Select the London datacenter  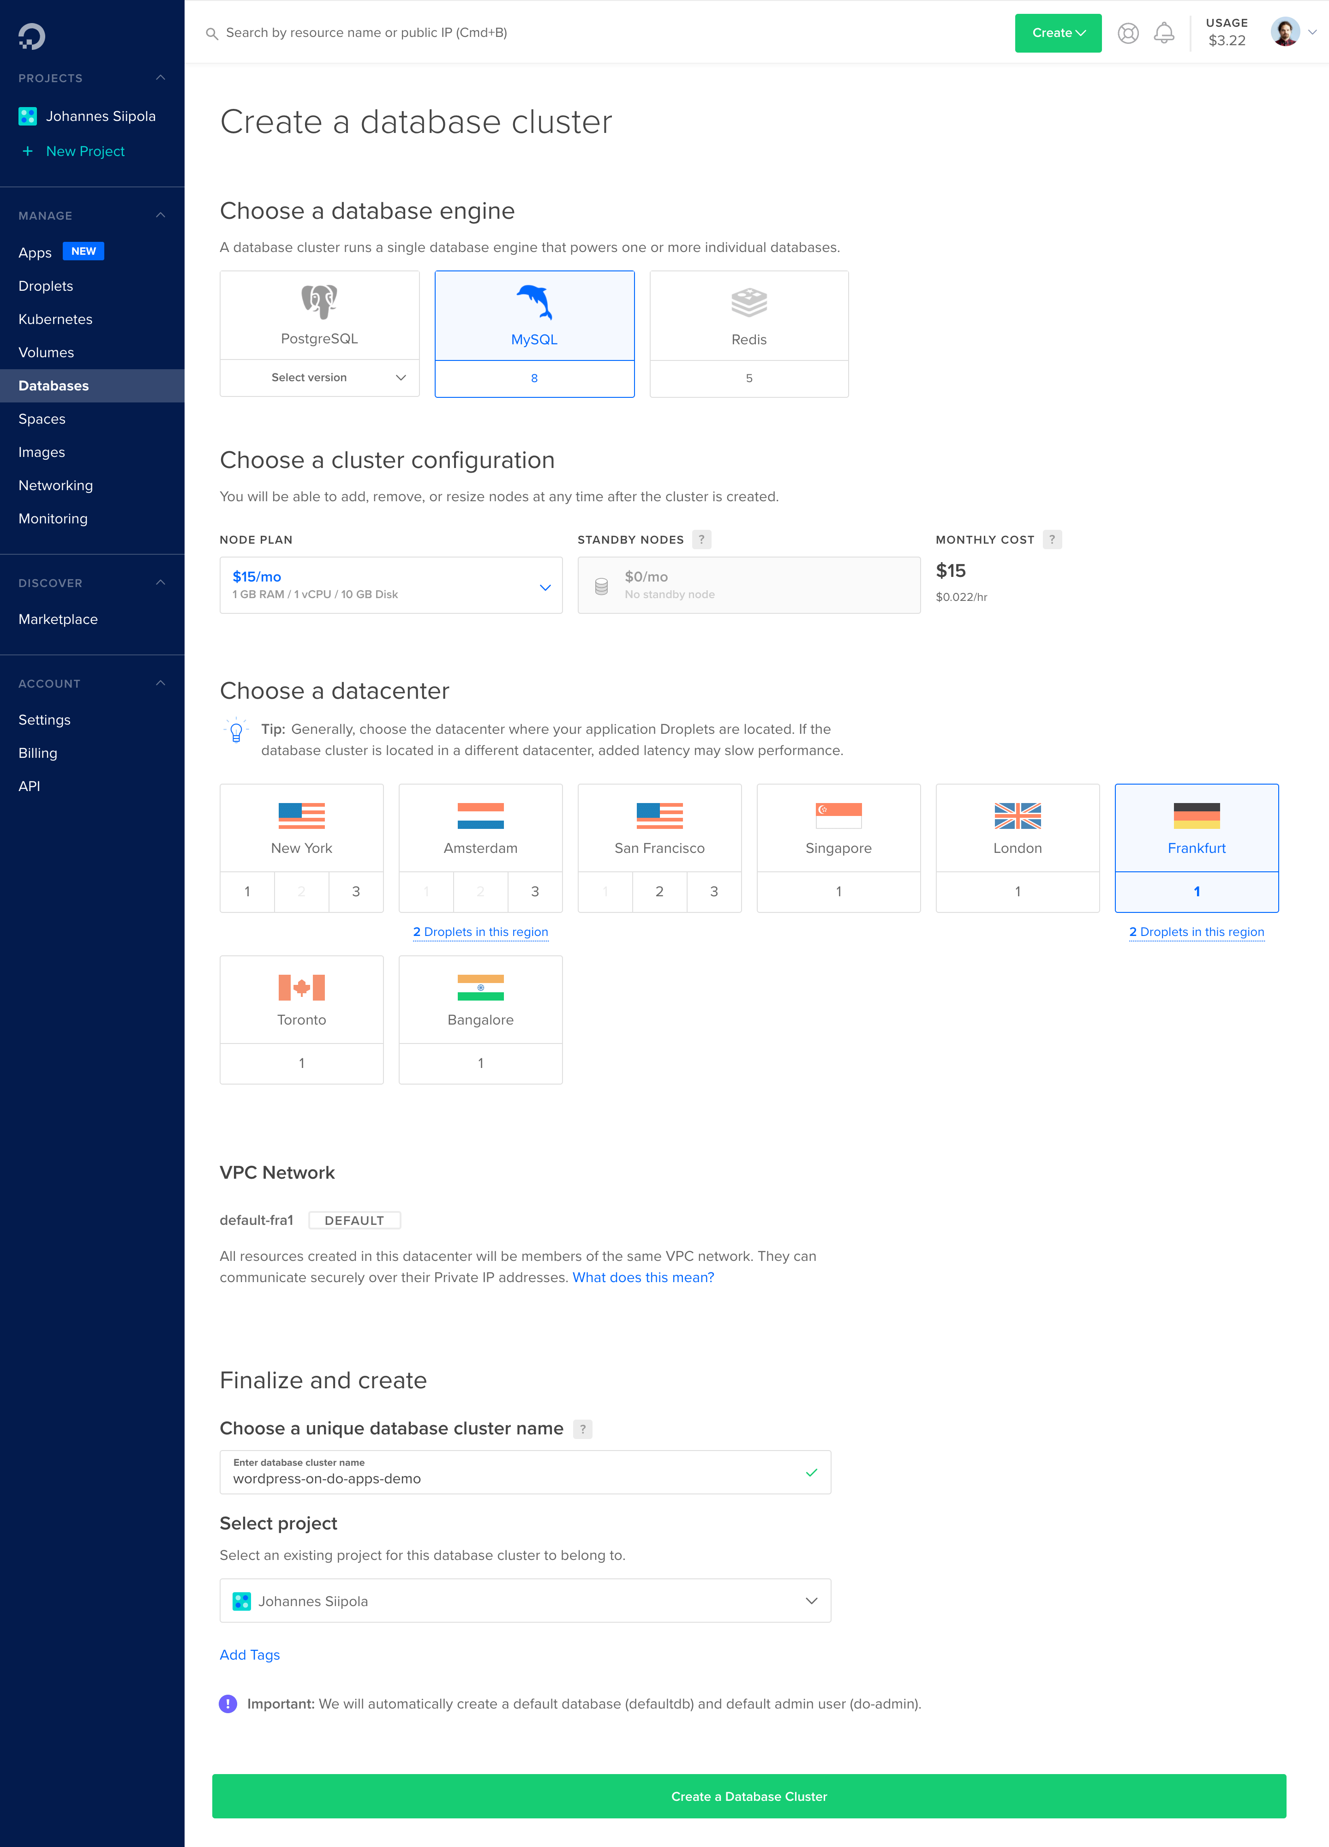point(1016,828)
